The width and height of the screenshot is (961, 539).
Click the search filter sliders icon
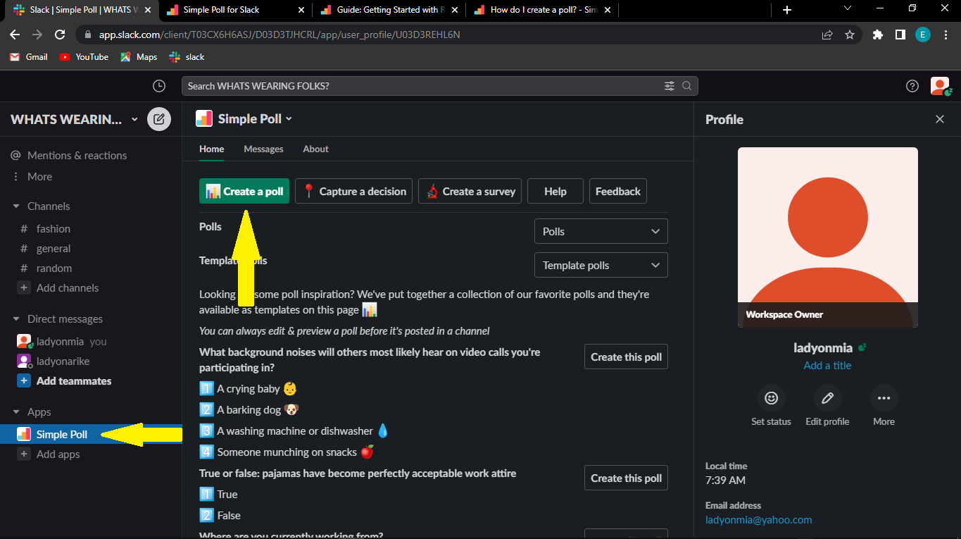(x=669, y=86)
